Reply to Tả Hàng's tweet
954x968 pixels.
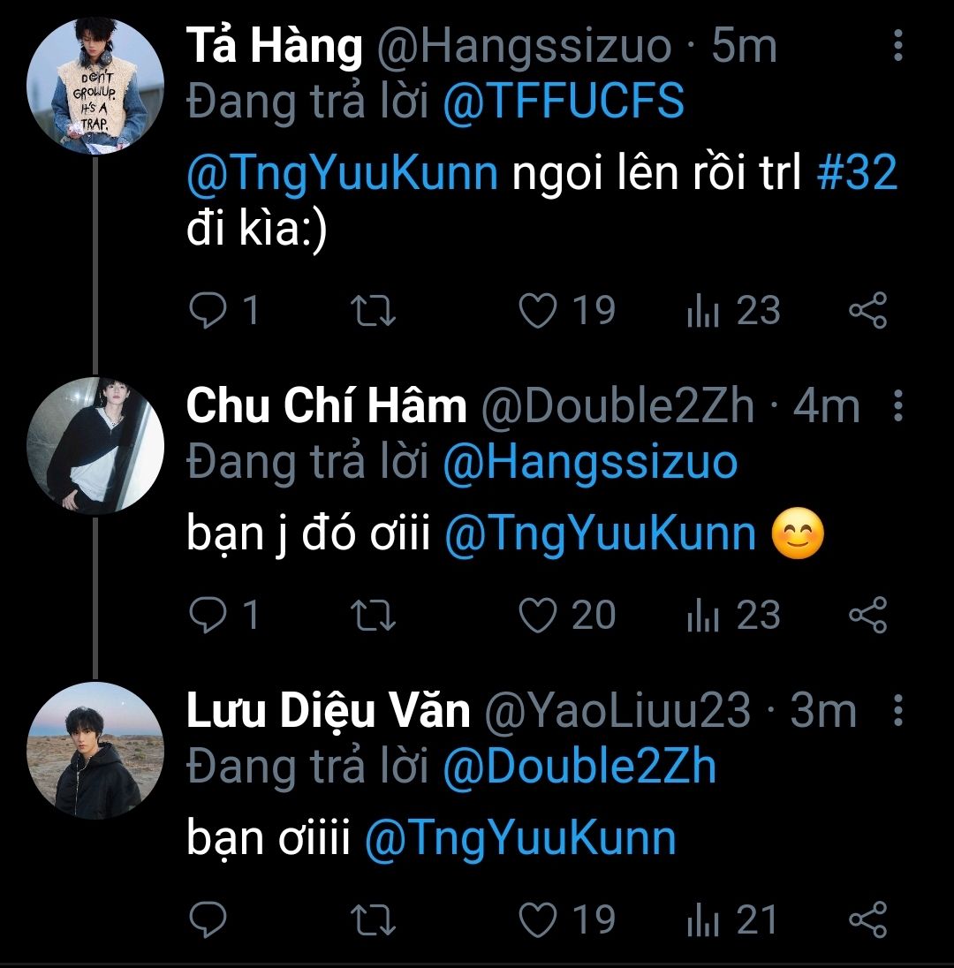click(x=208, y=311)
